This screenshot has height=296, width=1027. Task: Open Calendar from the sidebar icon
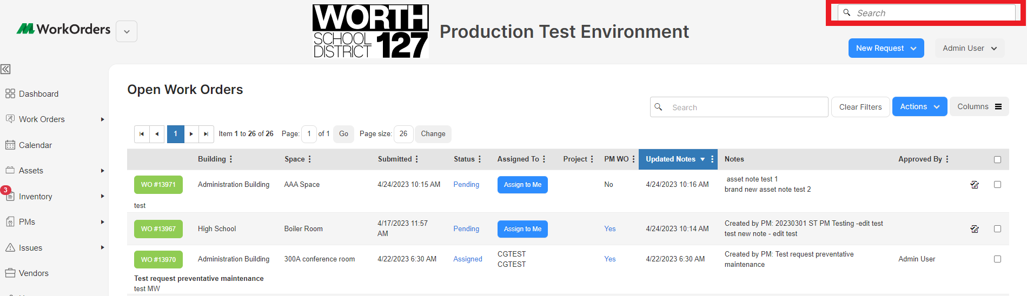click(10, 145)
